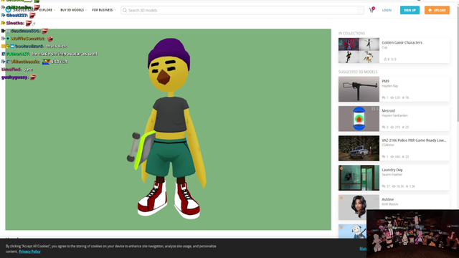Open the Golden Gator Characters thumbnail grid
The height and width of the screenshot is (258, 459).
point(359,50)
